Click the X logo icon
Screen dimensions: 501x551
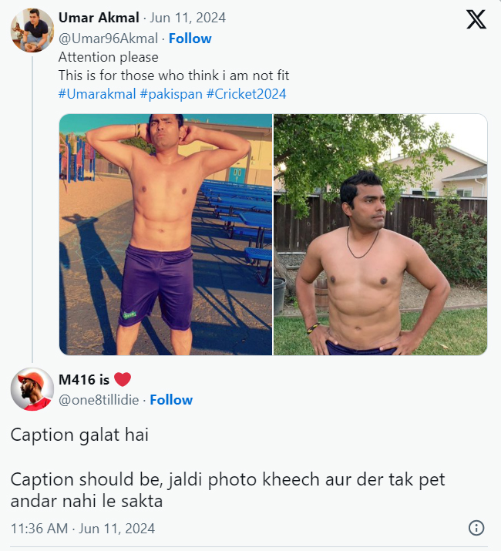click(x=476, y=20)
